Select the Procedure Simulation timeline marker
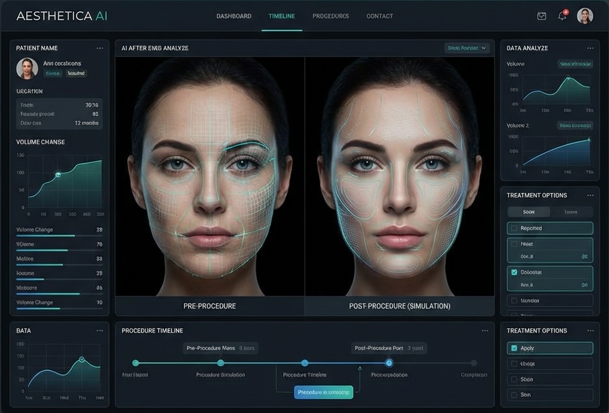The image size is (609, 413). tap(220, 361)
